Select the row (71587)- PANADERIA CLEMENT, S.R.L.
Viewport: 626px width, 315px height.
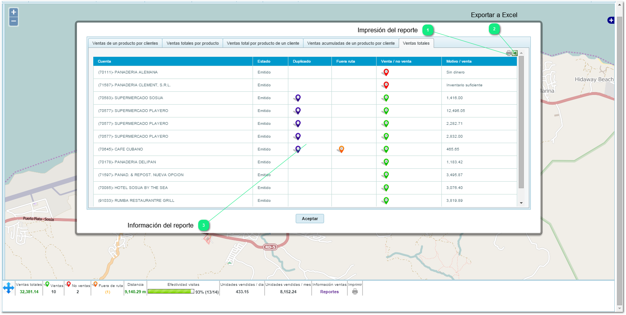[305, 85]
